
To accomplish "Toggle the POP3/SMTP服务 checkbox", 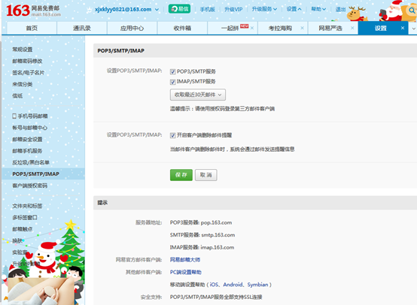I will [173, 71].
